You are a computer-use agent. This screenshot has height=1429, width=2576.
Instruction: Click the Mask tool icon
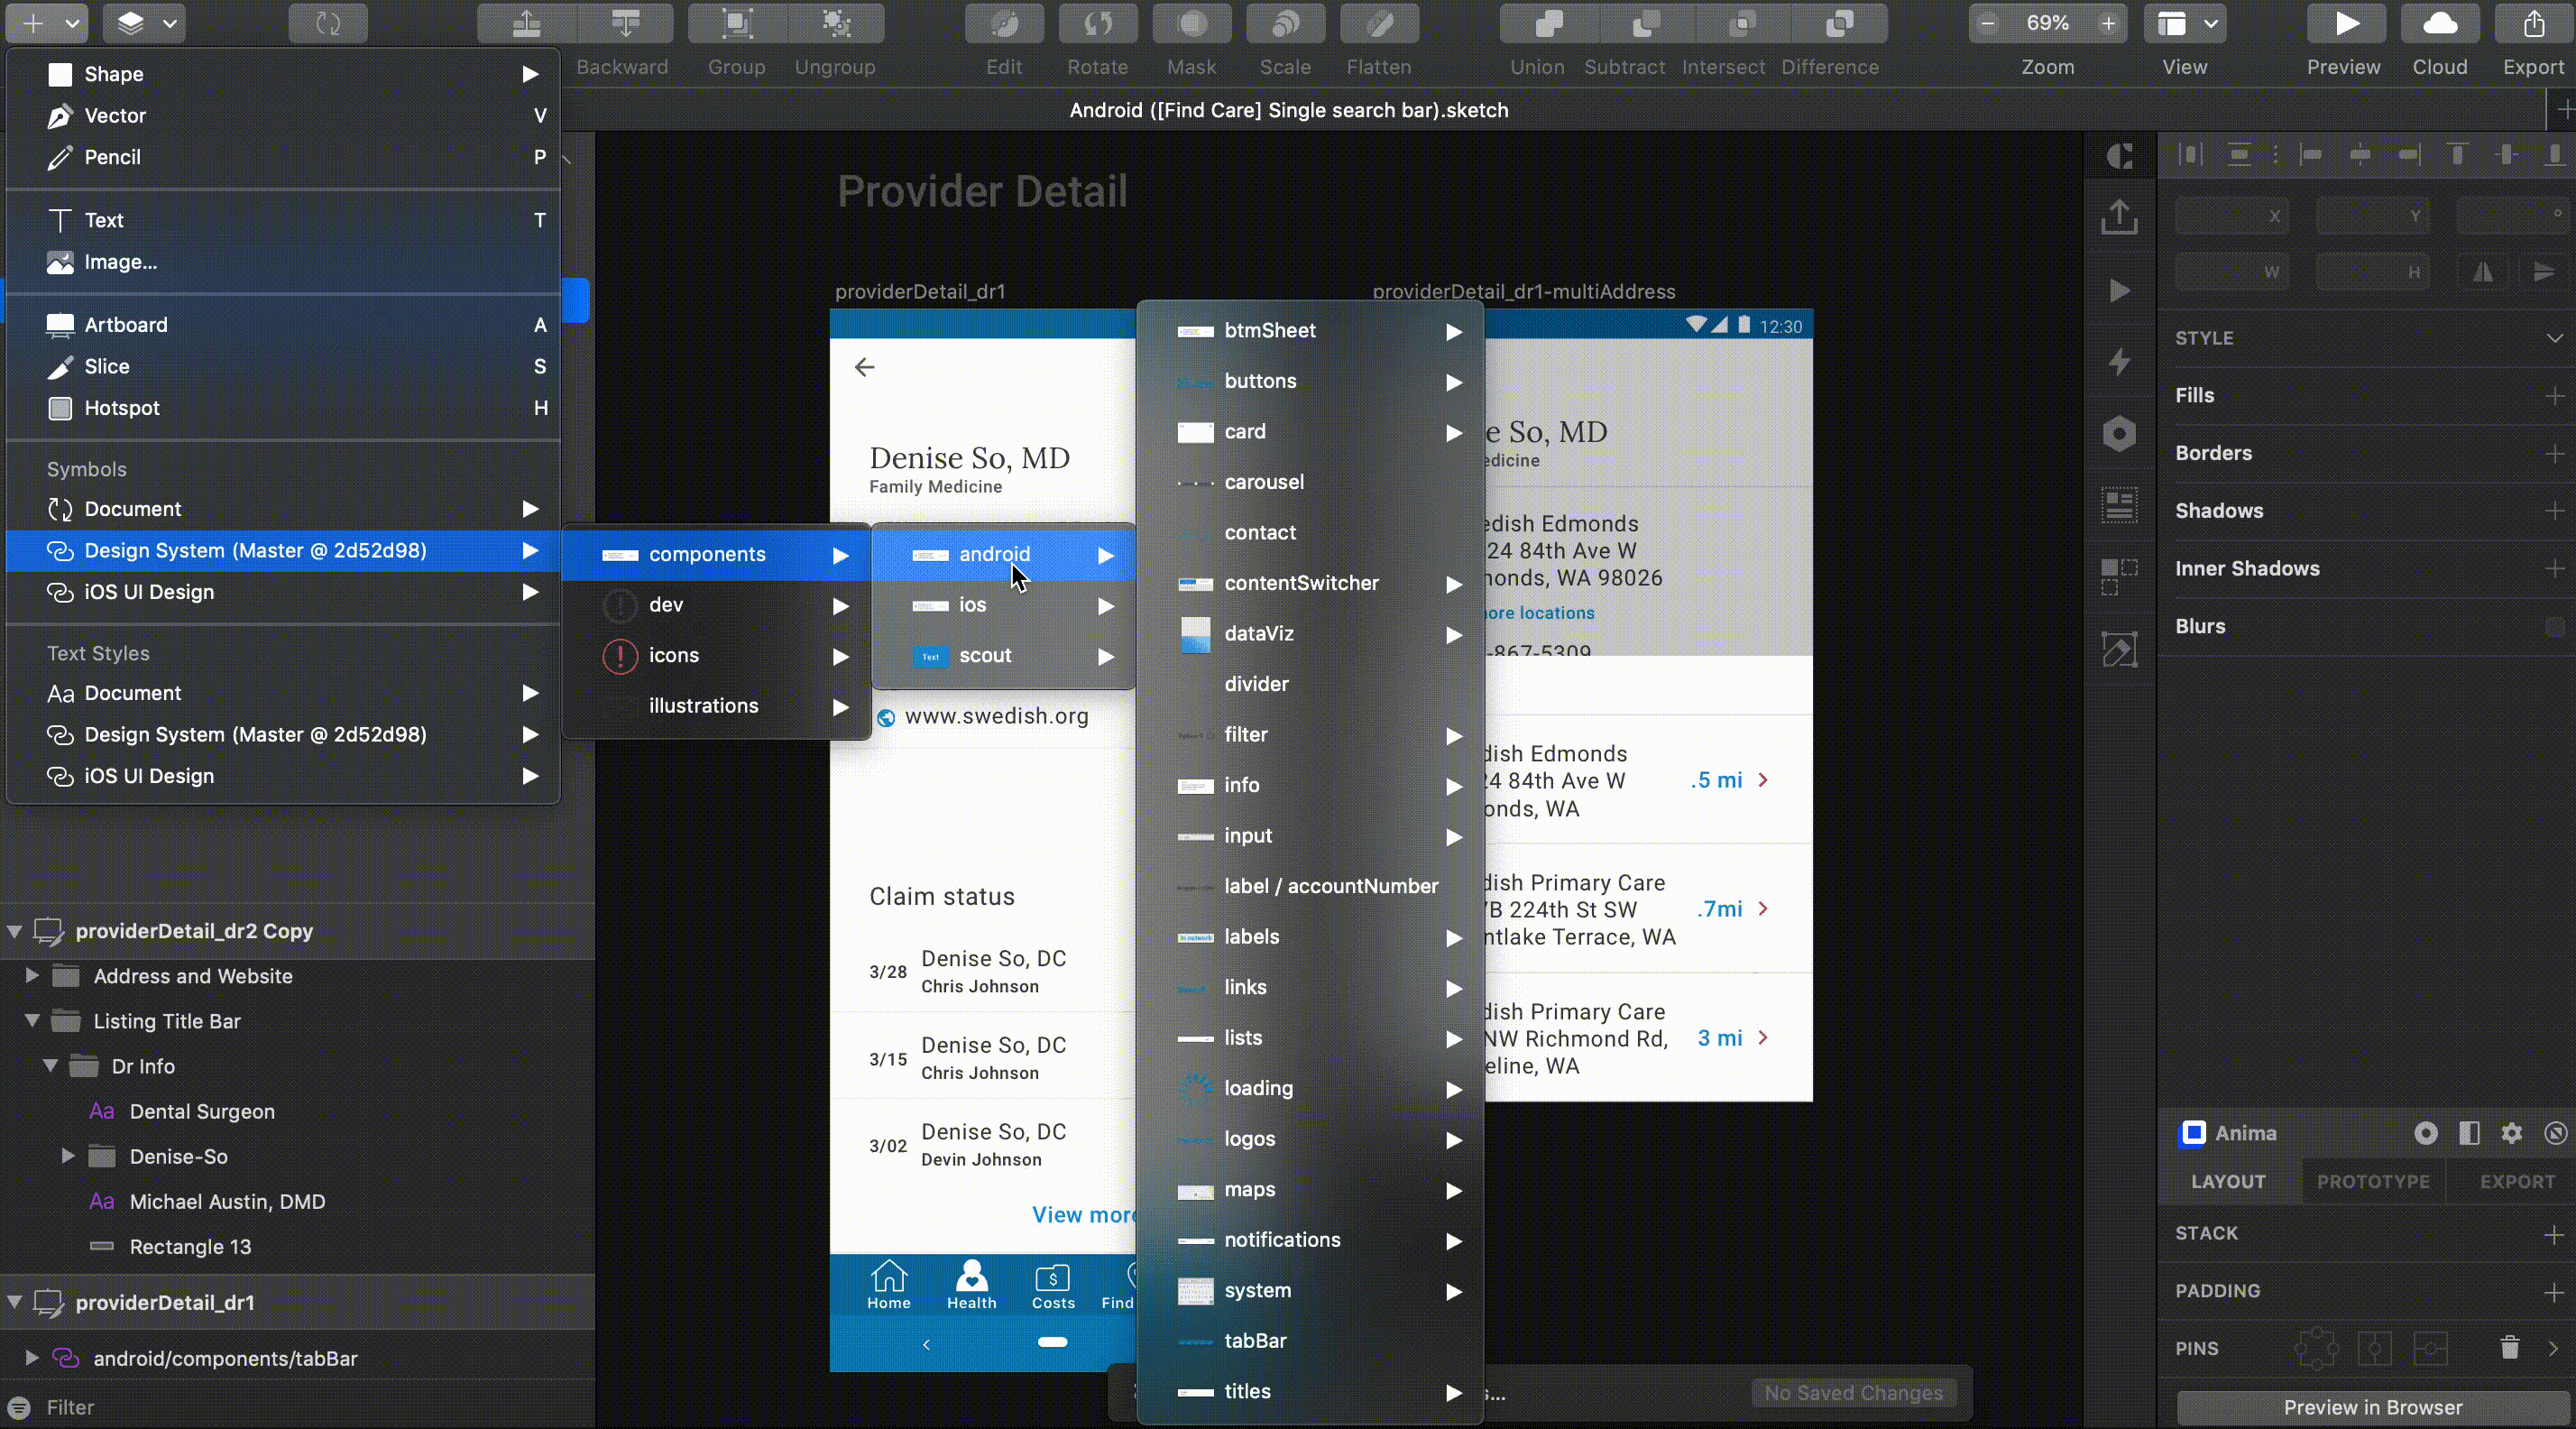1191,24
